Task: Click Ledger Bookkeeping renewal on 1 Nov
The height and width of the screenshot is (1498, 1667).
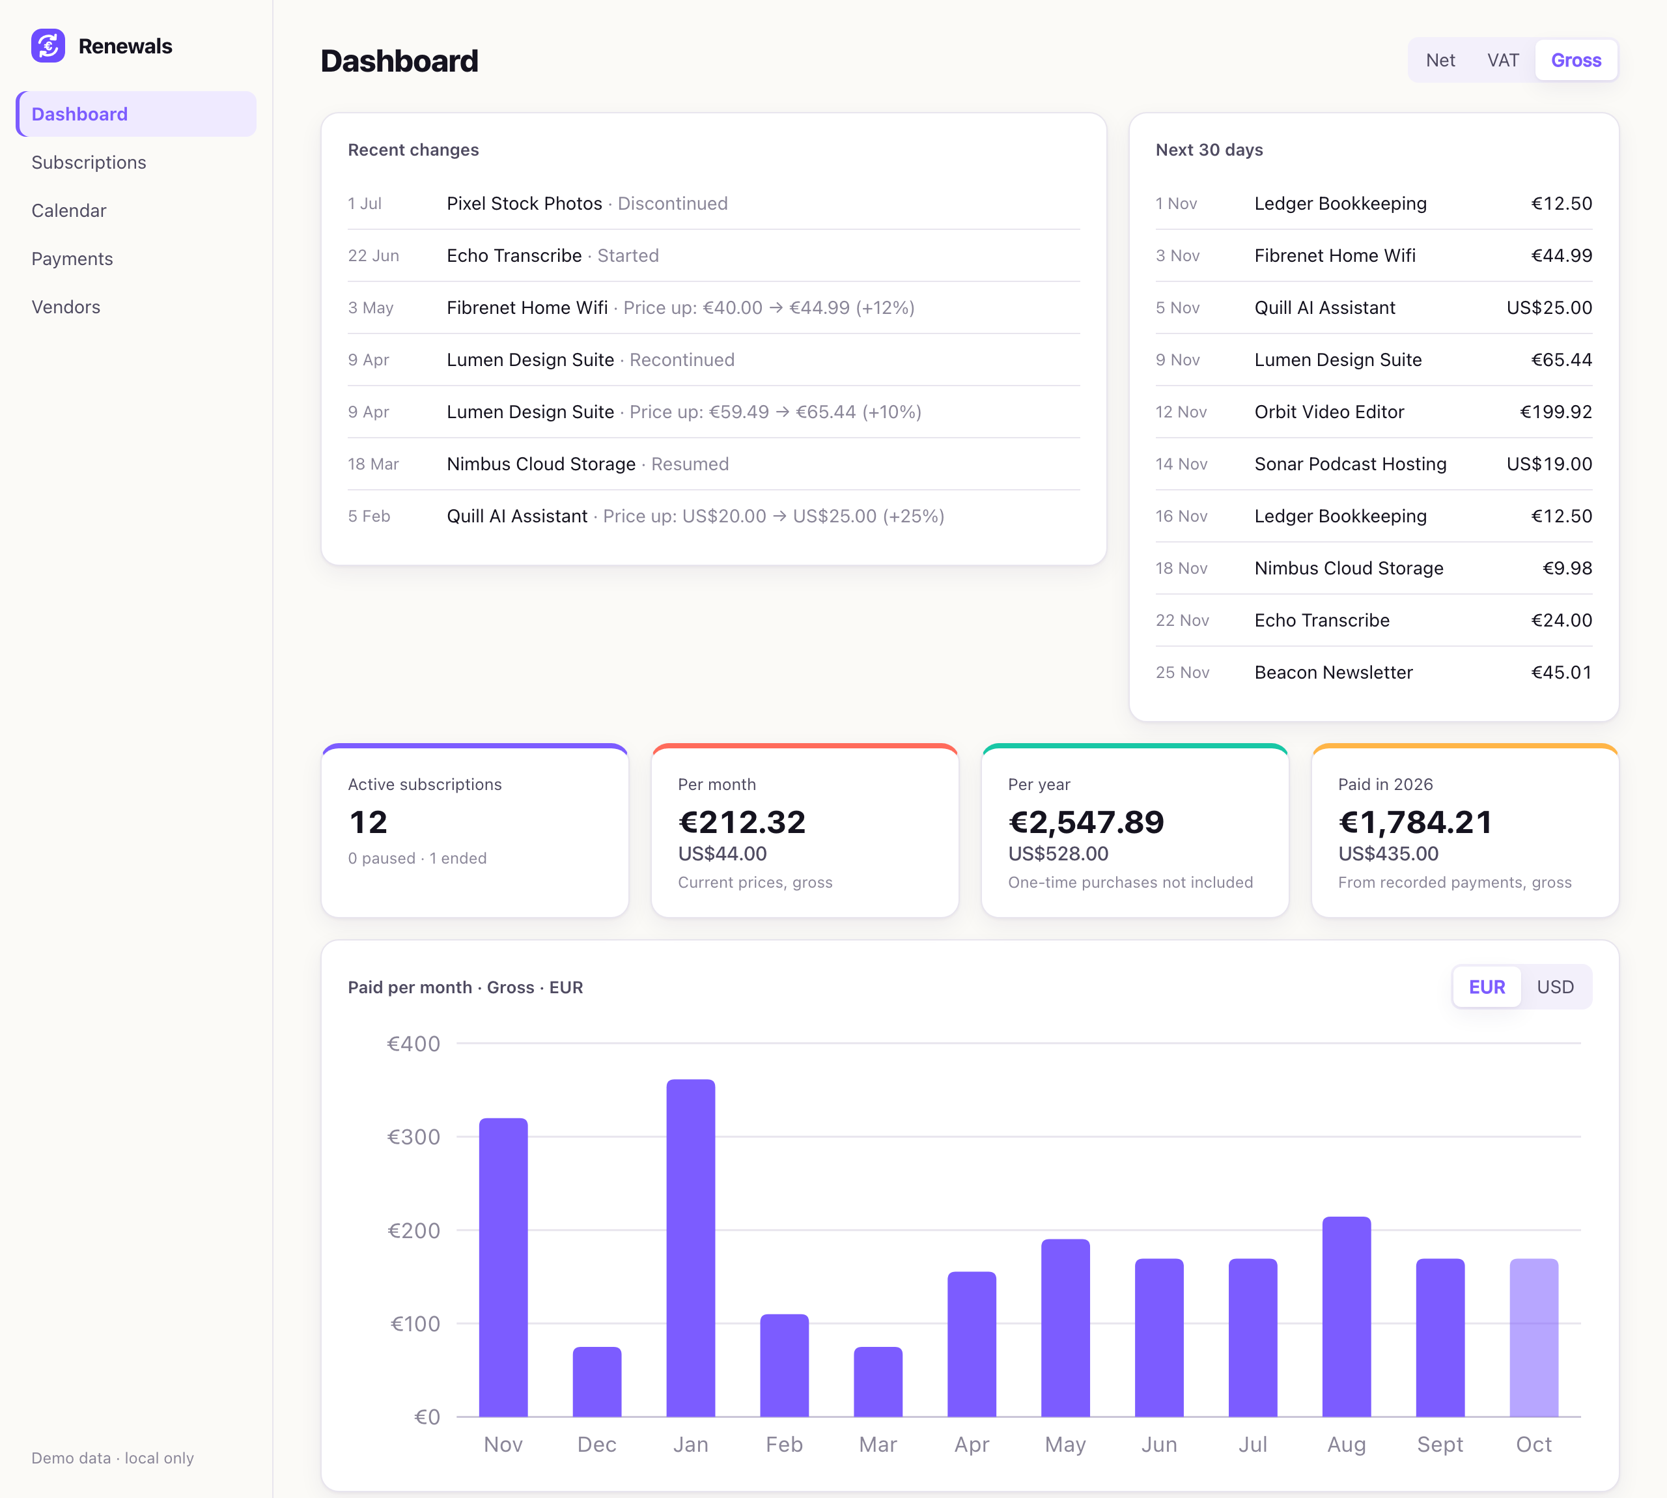Action: pos(1373,203)
